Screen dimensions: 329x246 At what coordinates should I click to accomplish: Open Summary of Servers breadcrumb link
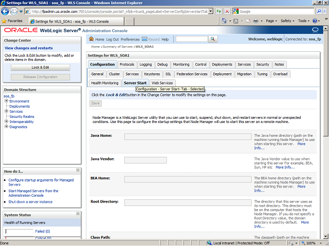[118, 47]
